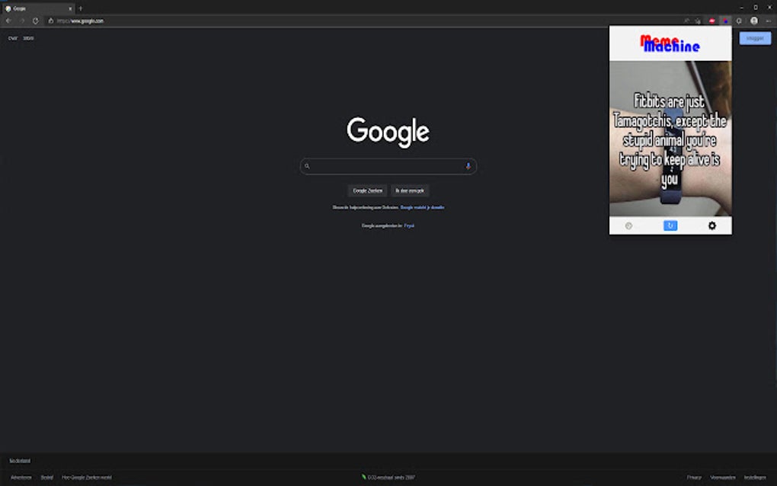Viewport: 777px width, 486px height.
Task: Open Chrome's three-dot menu icon
Action: click(768, 21)
